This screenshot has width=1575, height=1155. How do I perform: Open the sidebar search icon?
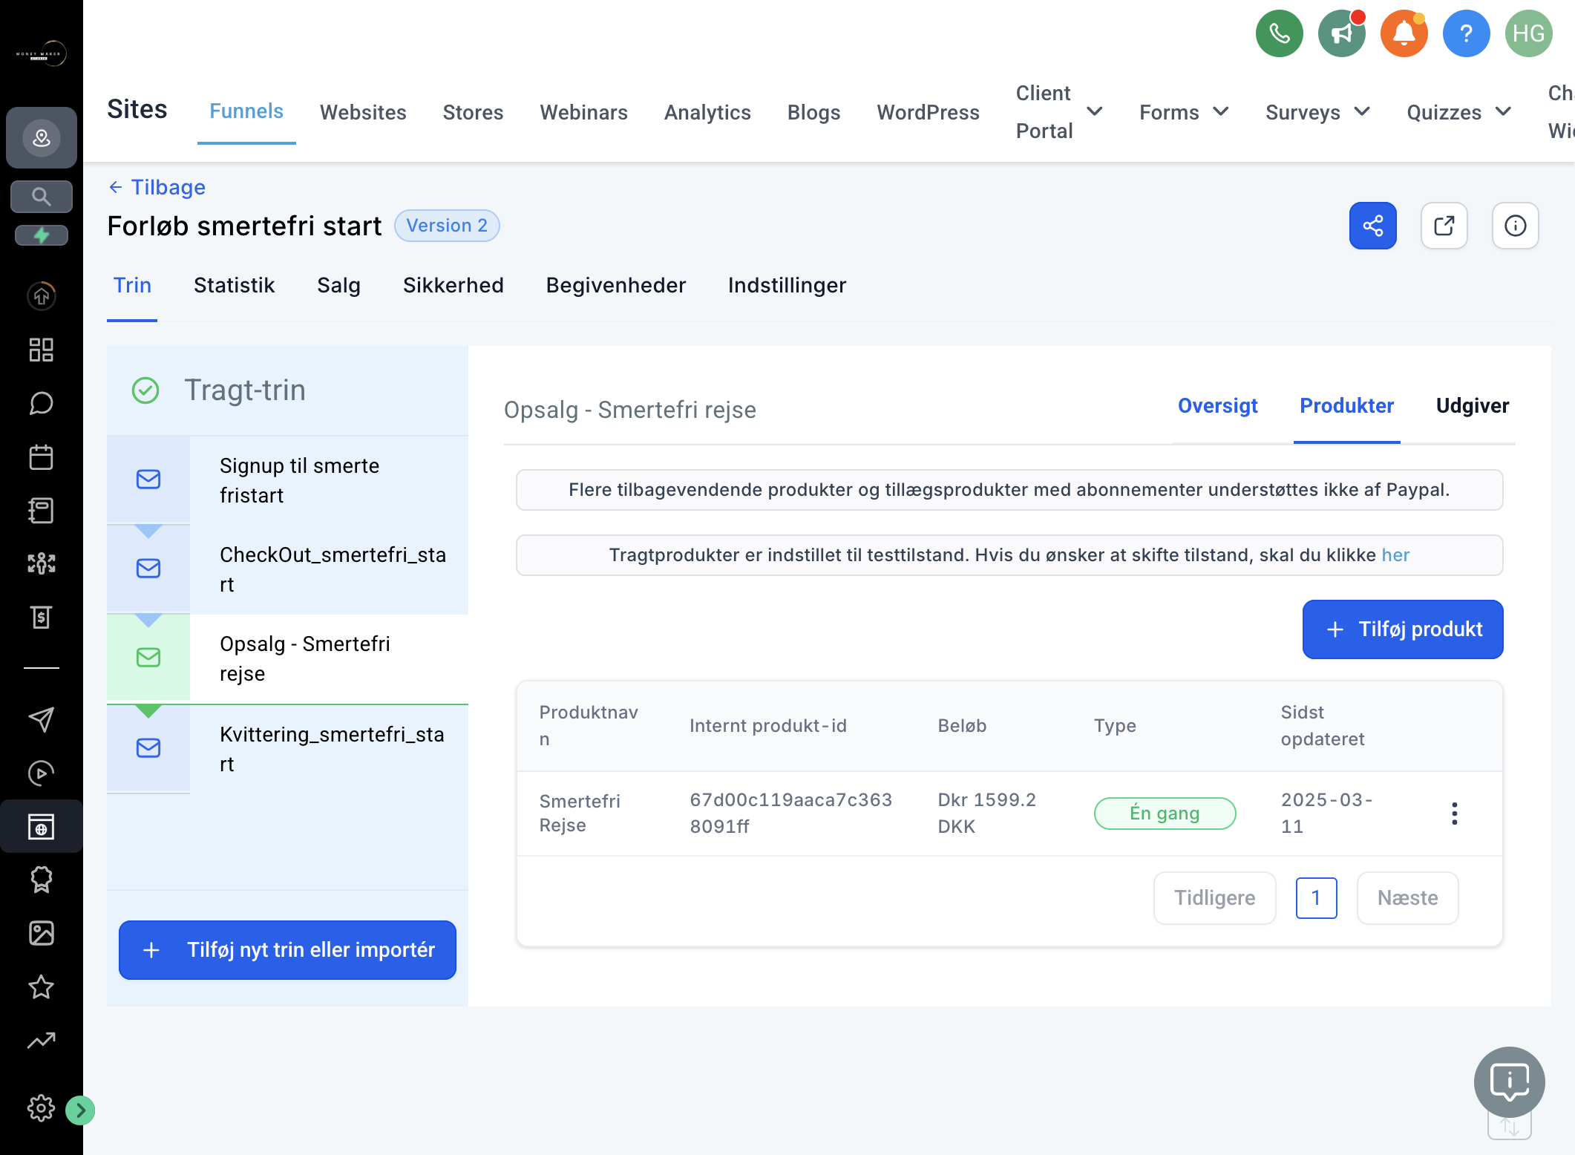[x=42, y=197]
